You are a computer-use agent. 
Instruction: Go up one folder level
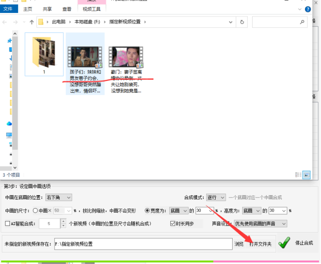click(31, 22)
